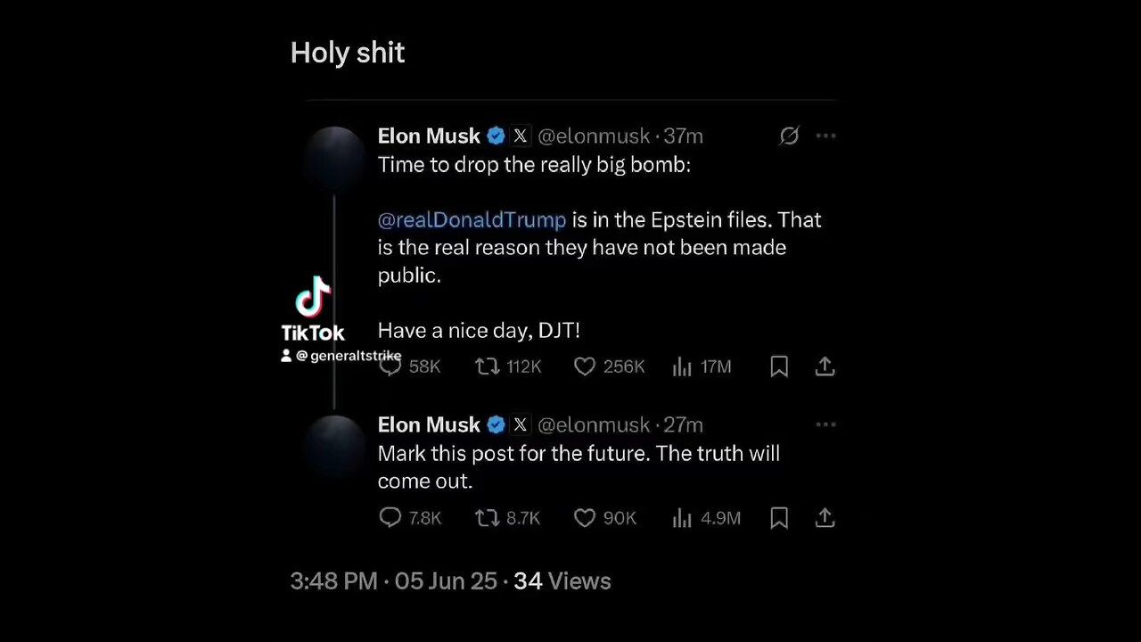View analytics showing 17M views

tap(682, 366)
